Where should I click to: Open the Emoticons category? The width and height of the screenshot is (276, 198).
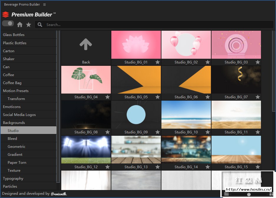(29, 107)
